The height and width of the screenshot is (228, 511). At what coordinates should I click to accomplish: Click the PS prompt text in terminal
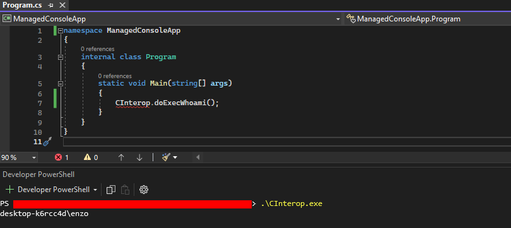click(4, 204)
